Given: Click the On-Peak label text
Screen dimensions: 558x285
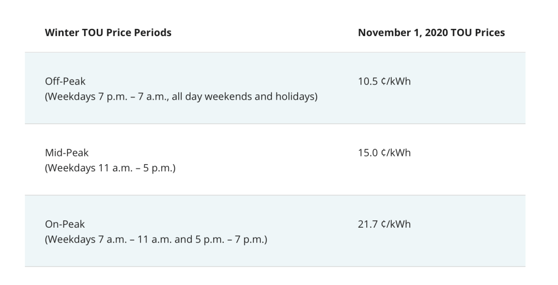Looking at the screenshot, I should [x=65, y=224].
